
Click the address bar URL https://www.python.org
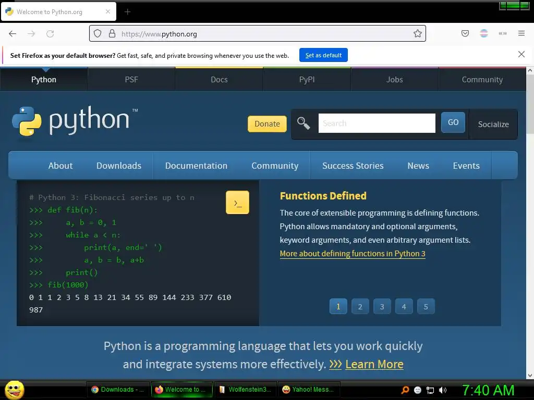click(x=159, y=34)
